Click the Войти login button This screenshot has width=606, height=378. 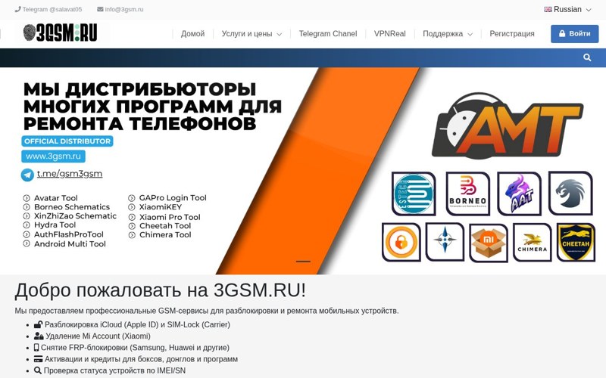[575, 33]
